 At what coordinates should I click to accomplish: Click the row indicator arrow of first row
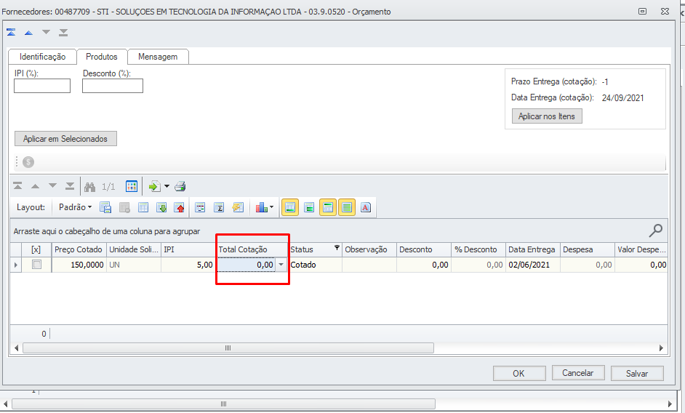(16, 265)
